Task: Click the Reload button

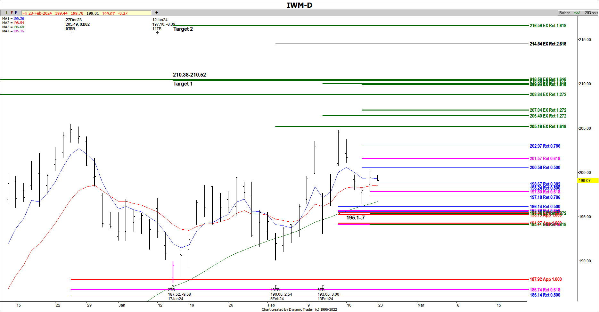Action: (565, 13)
